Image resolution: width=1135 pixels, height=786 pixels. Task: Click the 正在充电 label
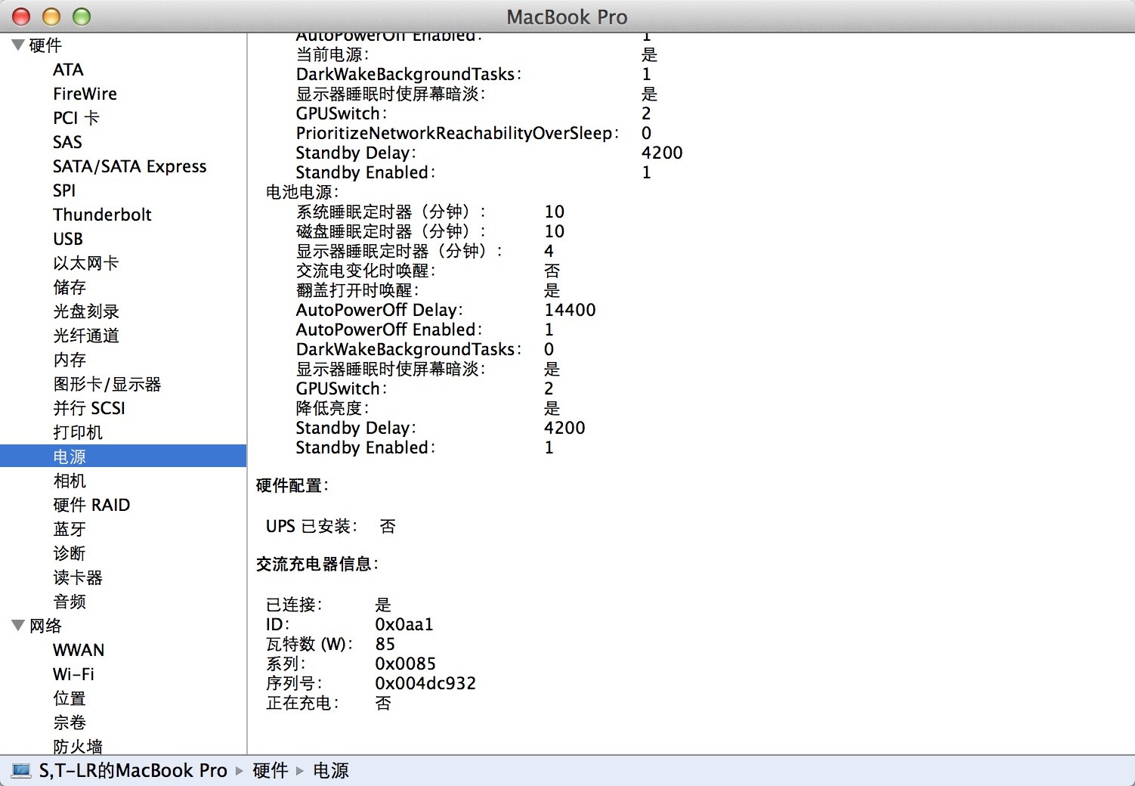(x=302, y=703)
